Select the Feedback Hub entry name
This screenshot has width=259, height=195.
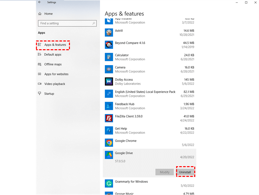(x=125, y=104)
